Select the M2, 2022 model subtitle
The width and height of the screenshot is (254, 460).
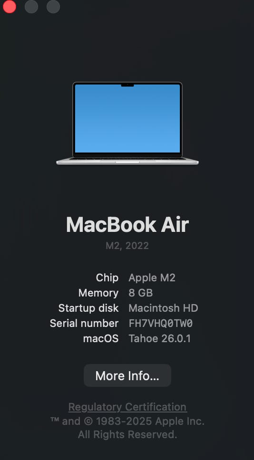127,246
